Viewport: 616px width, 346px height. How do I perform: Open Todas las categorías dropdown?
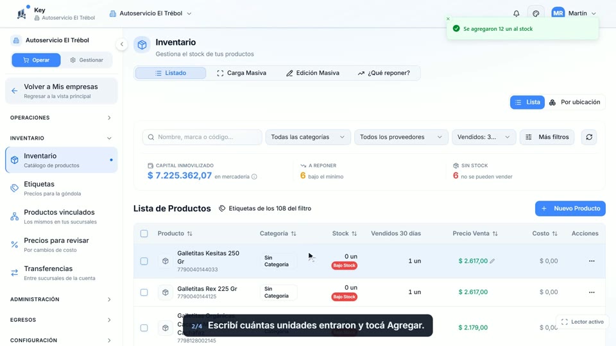point(308,137)
